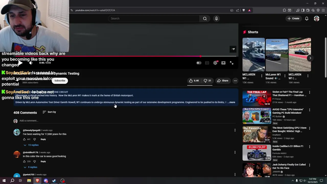Toggle the browser sidebar panel
Screen dimensions: 327x184
(303, 10)
